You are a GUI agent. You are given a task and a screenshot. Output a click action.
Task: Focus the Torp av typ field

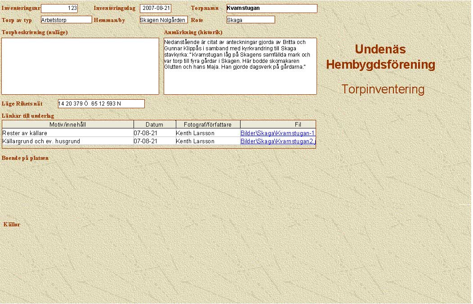click(66, 20)
